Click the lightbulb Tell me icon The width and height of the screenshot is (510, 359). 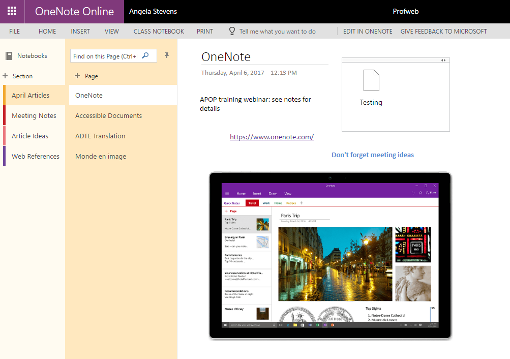(x=232, y=31)
